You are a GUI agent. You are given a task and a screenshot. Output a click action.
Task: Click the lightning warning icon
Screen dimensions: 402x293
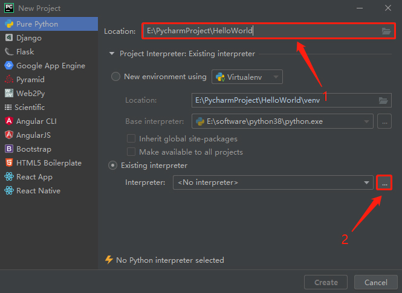coord(109,260)
